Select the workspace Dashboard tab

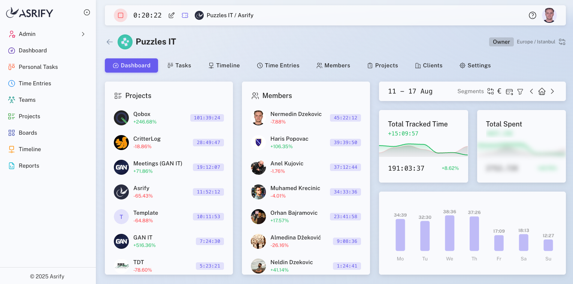131,65
